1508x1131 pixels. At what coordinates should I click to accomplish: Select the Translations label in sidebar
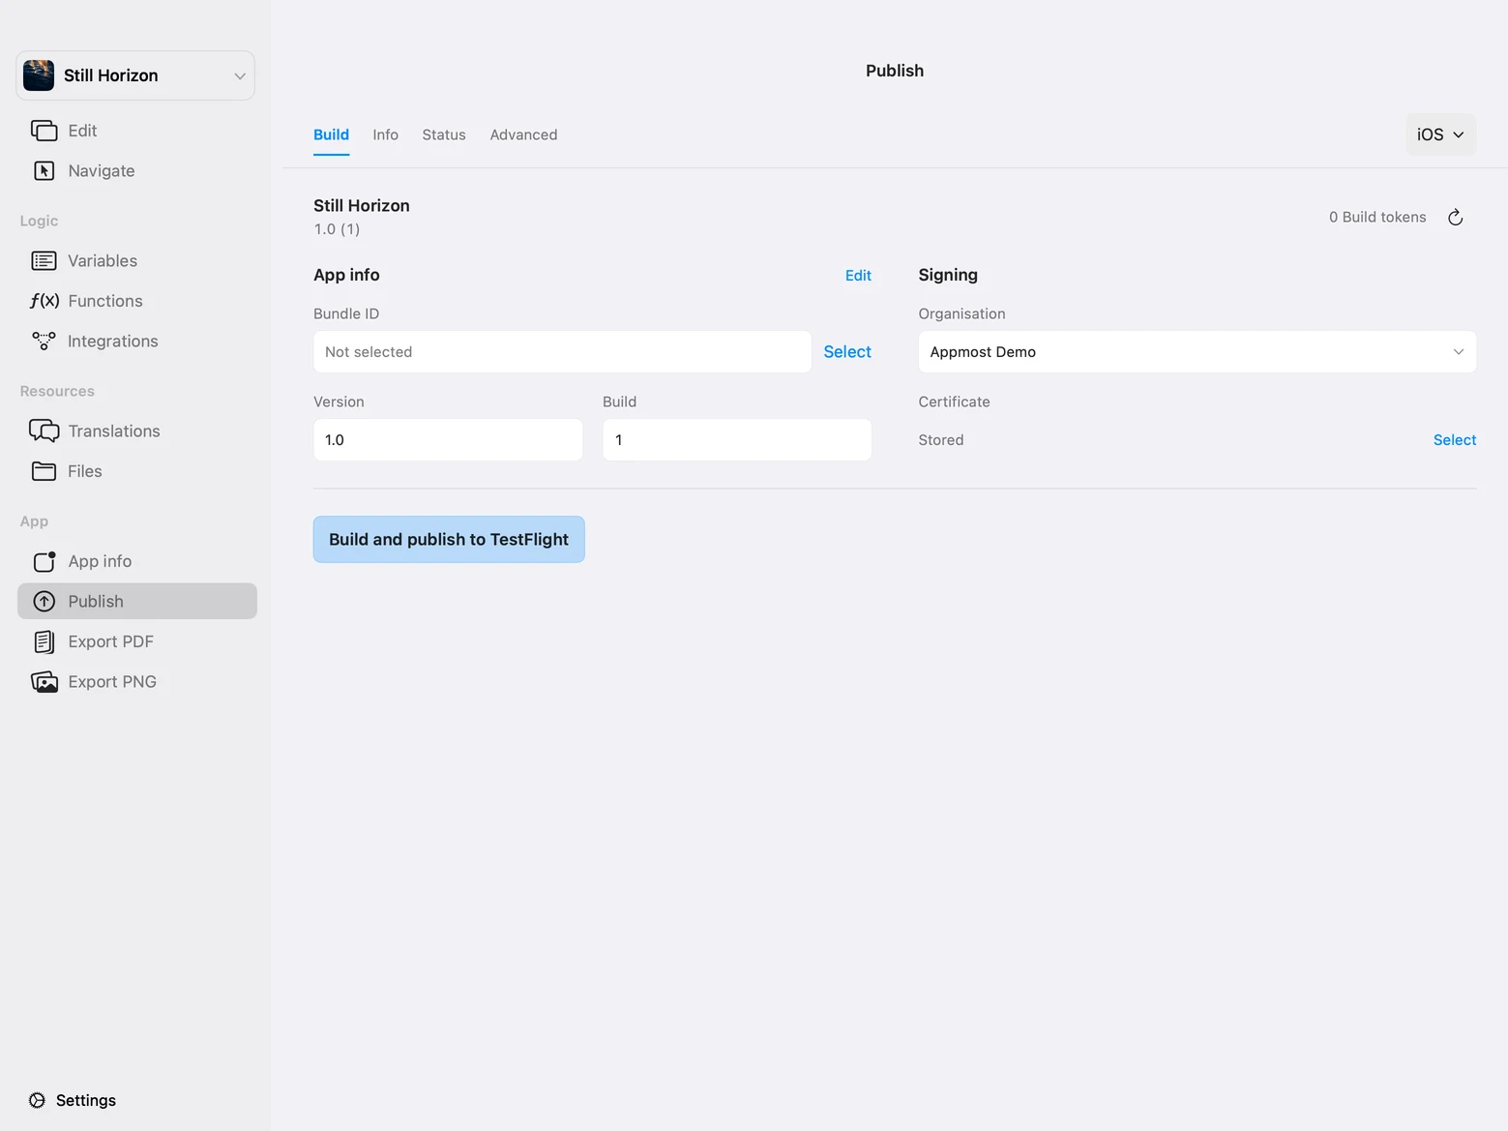tap(114, 432)
